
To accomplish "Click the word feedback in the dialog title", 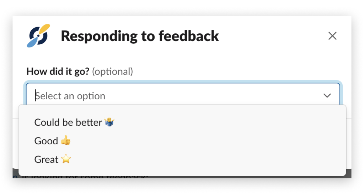I will click(x=189, y=36).
